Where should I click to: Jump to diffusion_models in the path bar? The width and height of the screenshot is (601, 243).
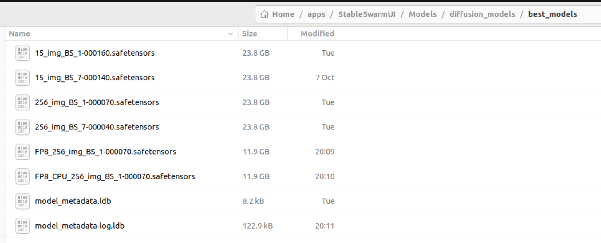482,14
